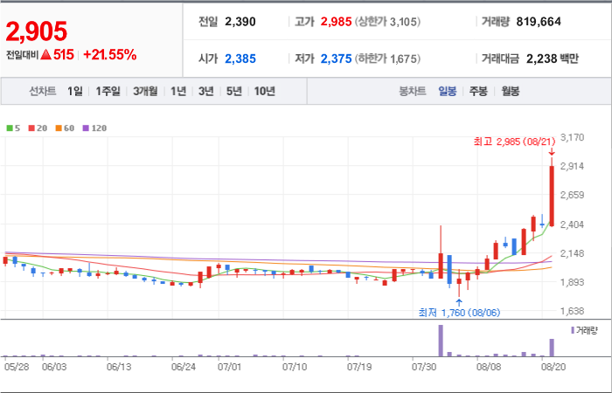This screenshot has height=393, width=612.
Task: Click the purple 거래량 volume legend marker
Action: point(573,331)
